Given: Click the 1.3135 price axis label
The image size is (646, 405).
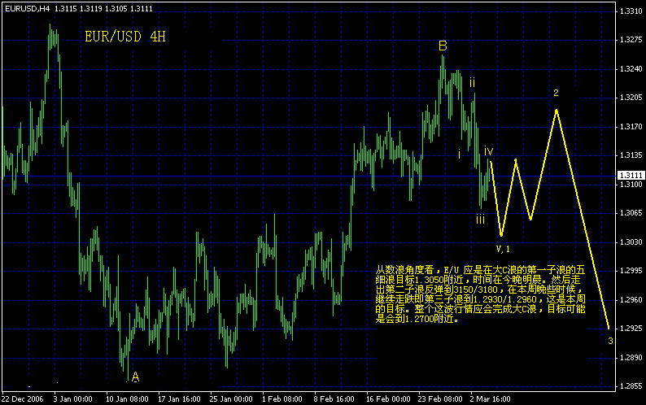Looking at the screenshot, I should tap(631, 155).
